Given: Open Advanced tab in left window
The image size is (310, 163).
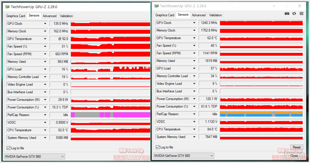Looking at the screenshot, I should point(50,16).
